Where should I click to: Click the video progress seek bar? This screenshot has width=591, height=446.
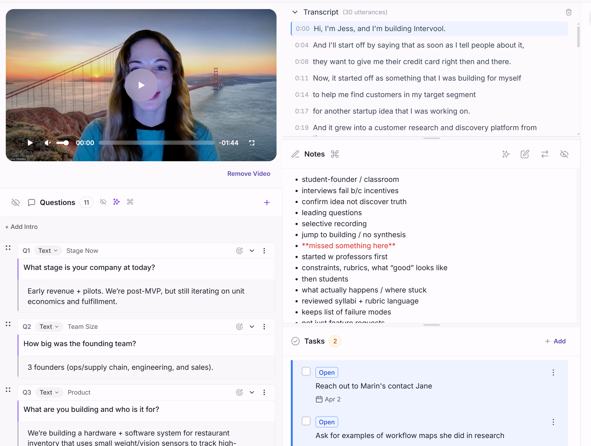pyautogui.click(x=156, y=143)
